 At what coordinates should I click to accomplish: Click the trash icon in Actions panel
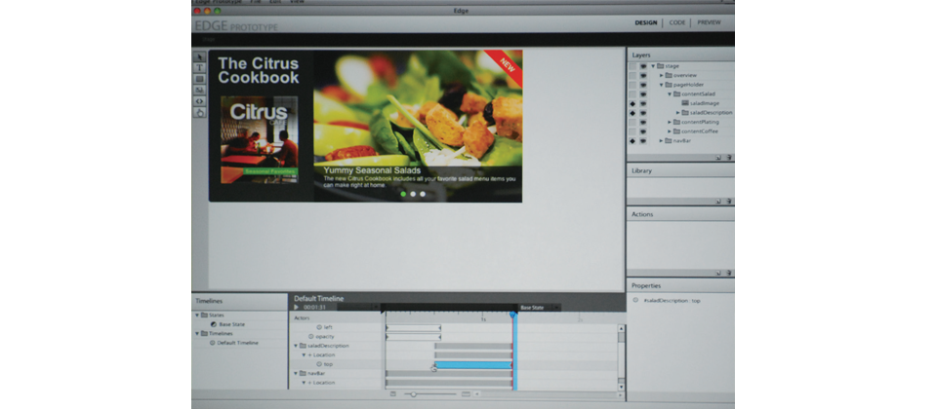click(729, 273)
